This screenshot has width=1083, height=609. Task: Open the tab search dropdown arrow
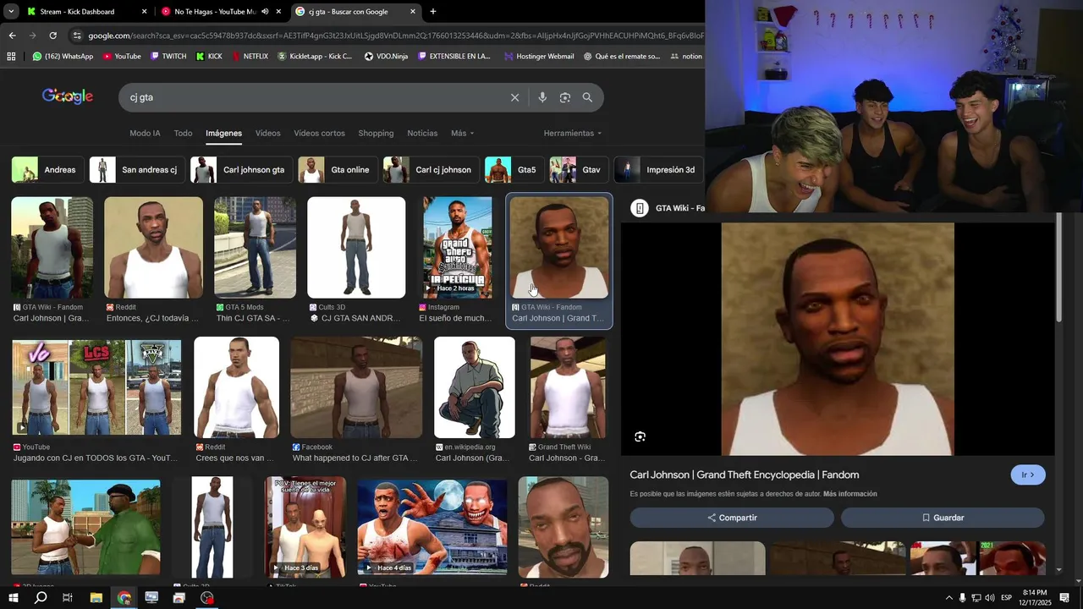[11, 12]
